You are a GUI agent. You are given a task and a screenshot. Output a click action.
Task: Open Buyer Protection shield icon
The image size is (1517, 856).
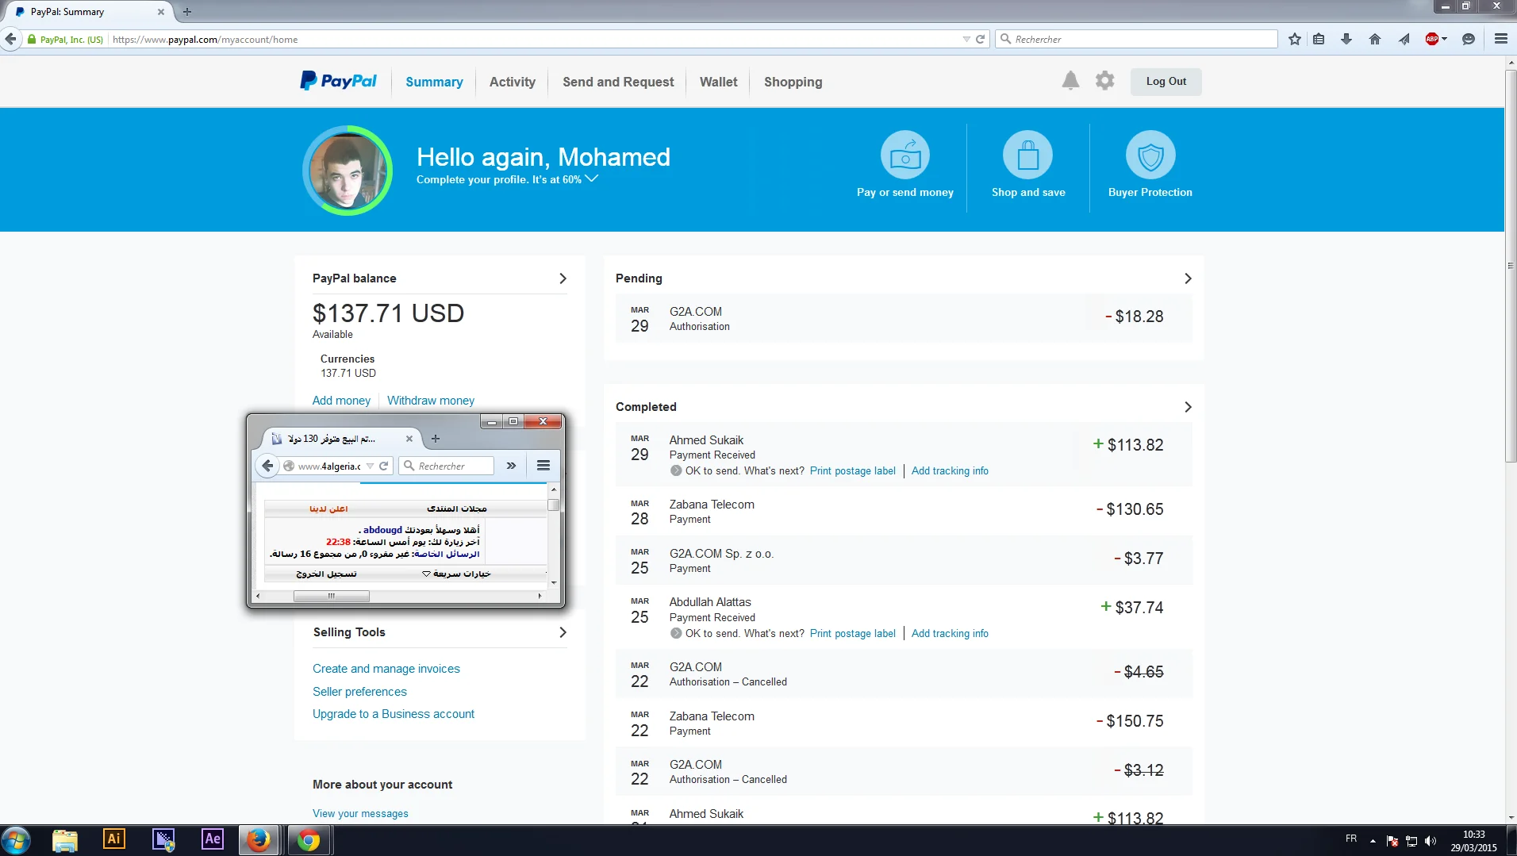(1150, 155)
